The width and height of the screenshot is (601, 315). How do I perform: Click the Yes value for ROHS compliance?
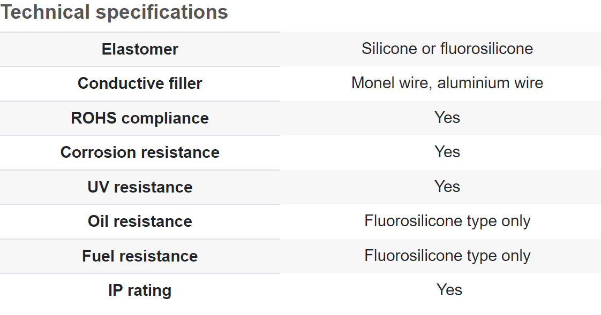pyautogui.click(x=447, y=118)
